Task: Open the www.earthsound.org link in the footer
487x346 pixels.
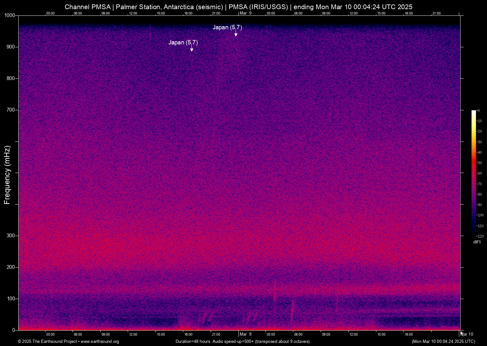Action: click(x=100, y=342)
